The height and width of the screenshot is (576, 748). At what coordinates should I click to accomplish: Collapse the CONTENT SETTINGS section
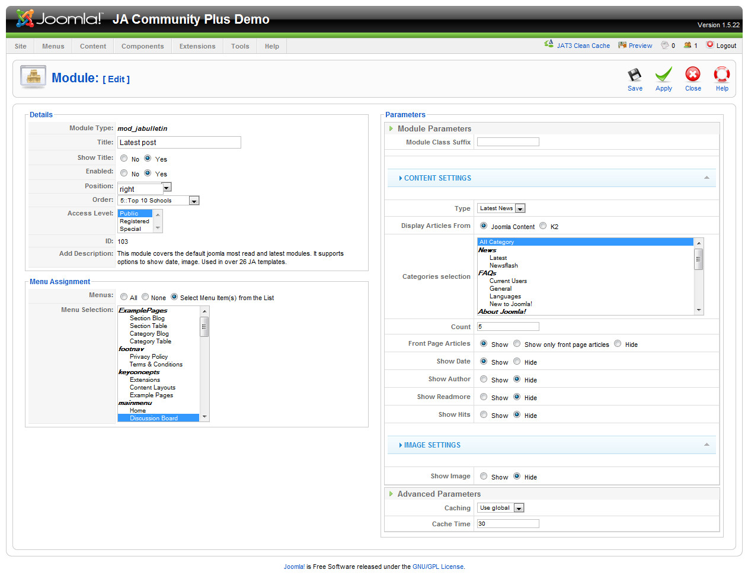click(707, 178)
